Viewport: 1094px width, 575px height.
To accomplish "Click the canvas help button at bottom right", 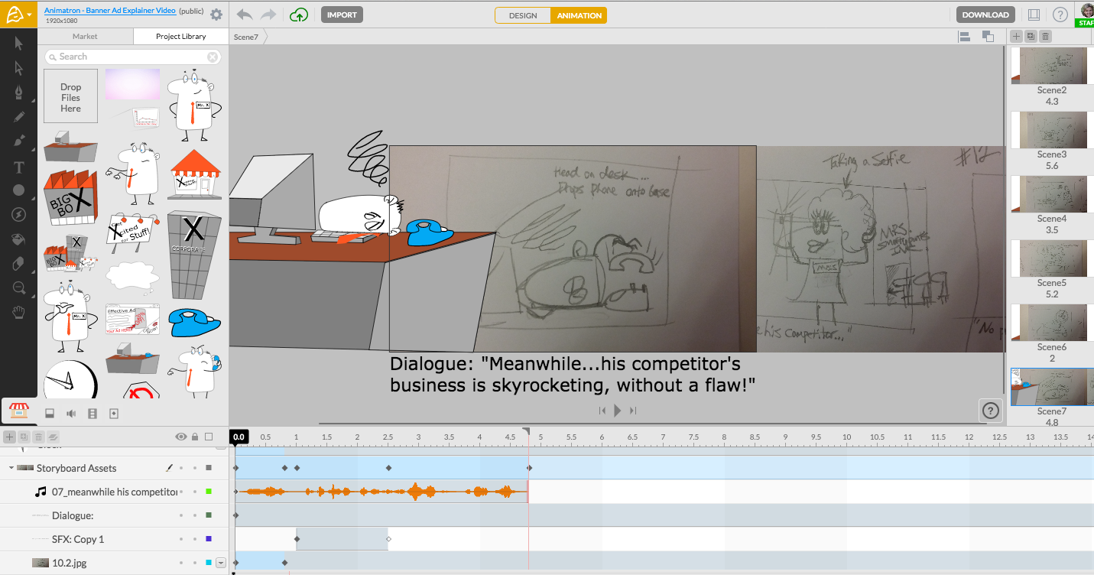I will pos(991,411).
